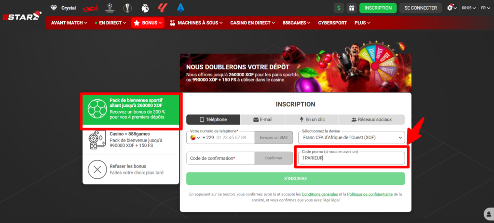
Task: Open the Europa League trophy icon
Action: 128,8
